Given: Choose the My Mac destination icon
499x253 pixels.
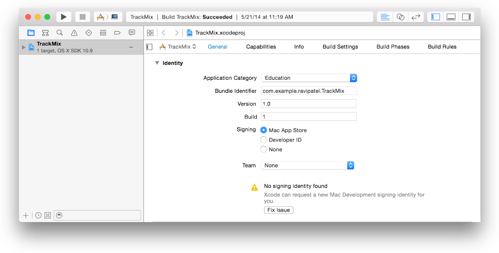Looking at the screenshot, I should (115, 17).
